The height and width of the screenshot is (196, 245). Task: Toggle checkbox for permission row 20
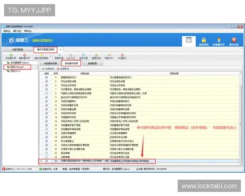pos(47,141)
